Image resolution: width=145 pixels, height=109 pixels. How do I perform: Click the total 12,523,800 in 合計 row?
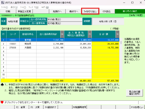[50, 81]
